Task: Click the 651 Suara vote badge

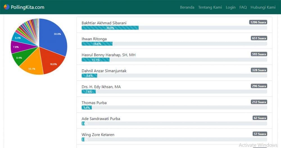Action: coord(259,38)
